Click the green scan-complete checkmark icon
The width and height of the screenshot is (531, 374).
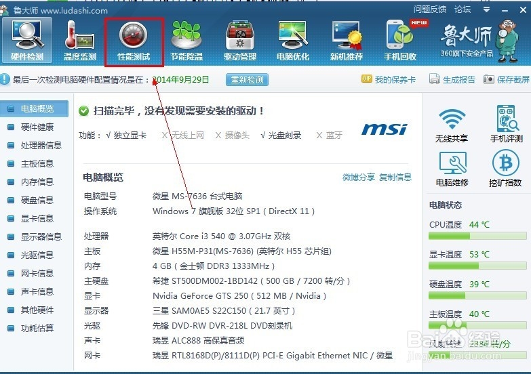tap(83, 110)
